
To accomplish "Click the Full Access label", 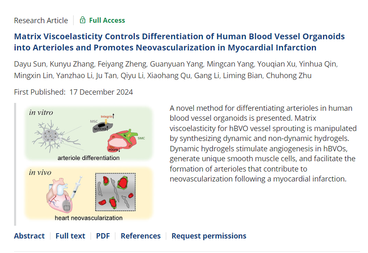I will click(x=107, y=20).
